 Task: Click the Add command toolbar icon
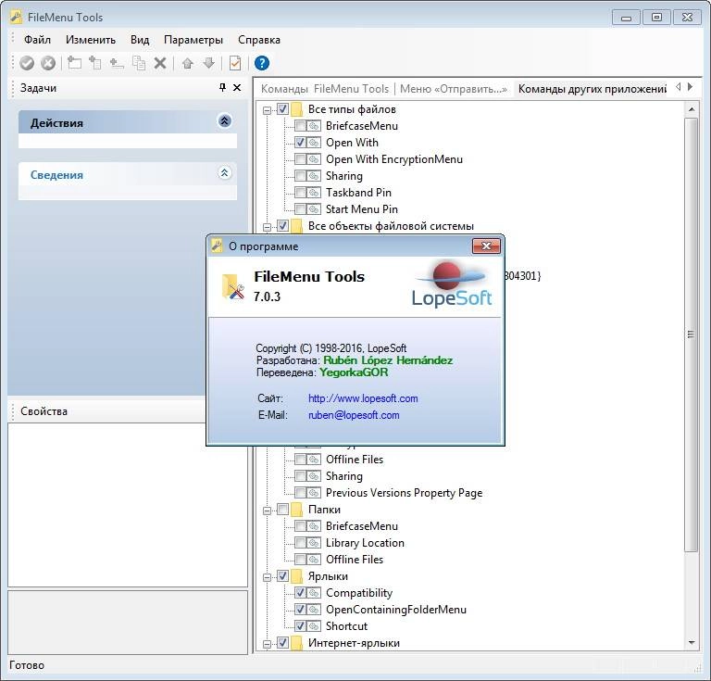(x=95, y=63)
